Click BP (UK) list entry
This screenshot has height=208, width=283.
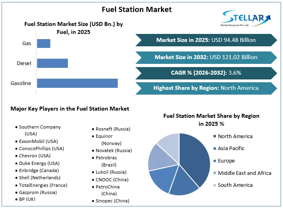coord(26,199)
